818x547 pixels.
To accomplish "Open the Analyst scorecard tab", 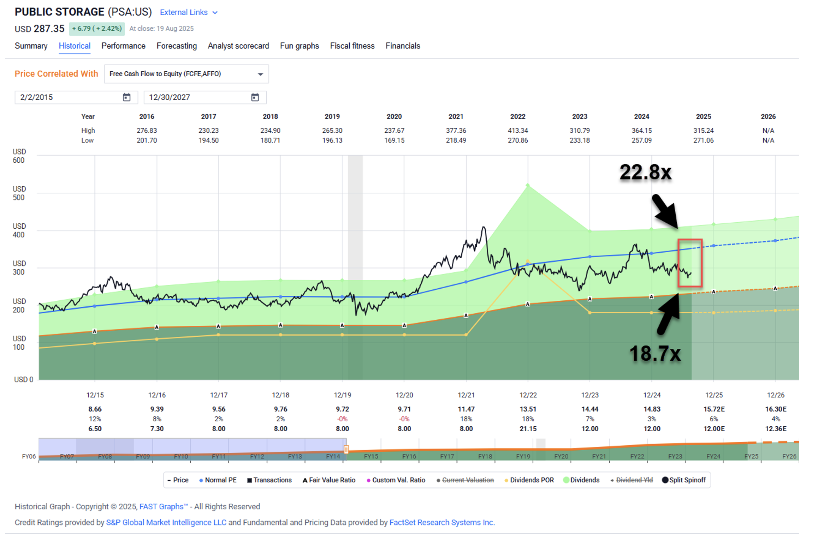I will (238, 46).
